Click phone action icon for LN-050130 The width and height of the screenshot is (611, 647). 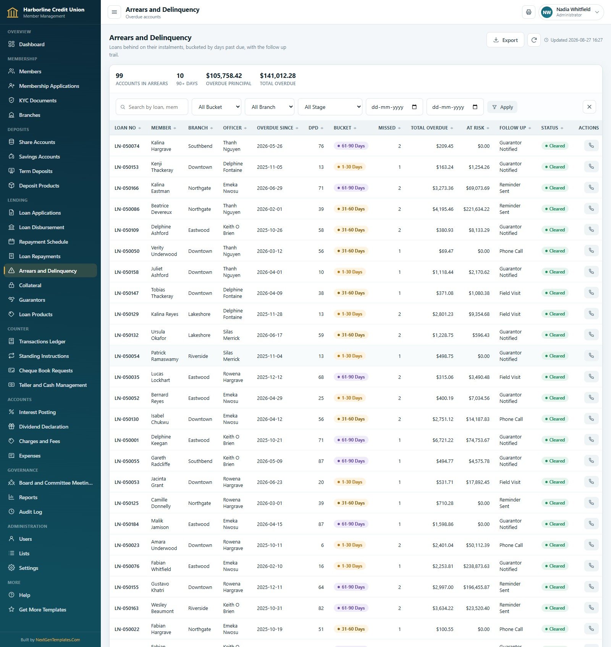[x=591, y=419]
